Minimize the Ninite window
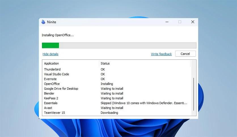The height and width of the screenshot is (137, 237). pyautogui.click(x=167, y=22)
